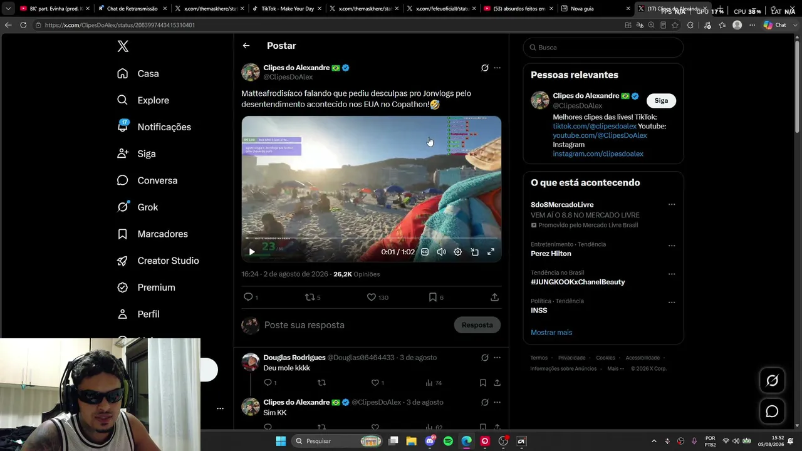Open options for 8do8MercadoLivre trend
The height and width of the screenshot is (451, 802).
pos(672,205)
